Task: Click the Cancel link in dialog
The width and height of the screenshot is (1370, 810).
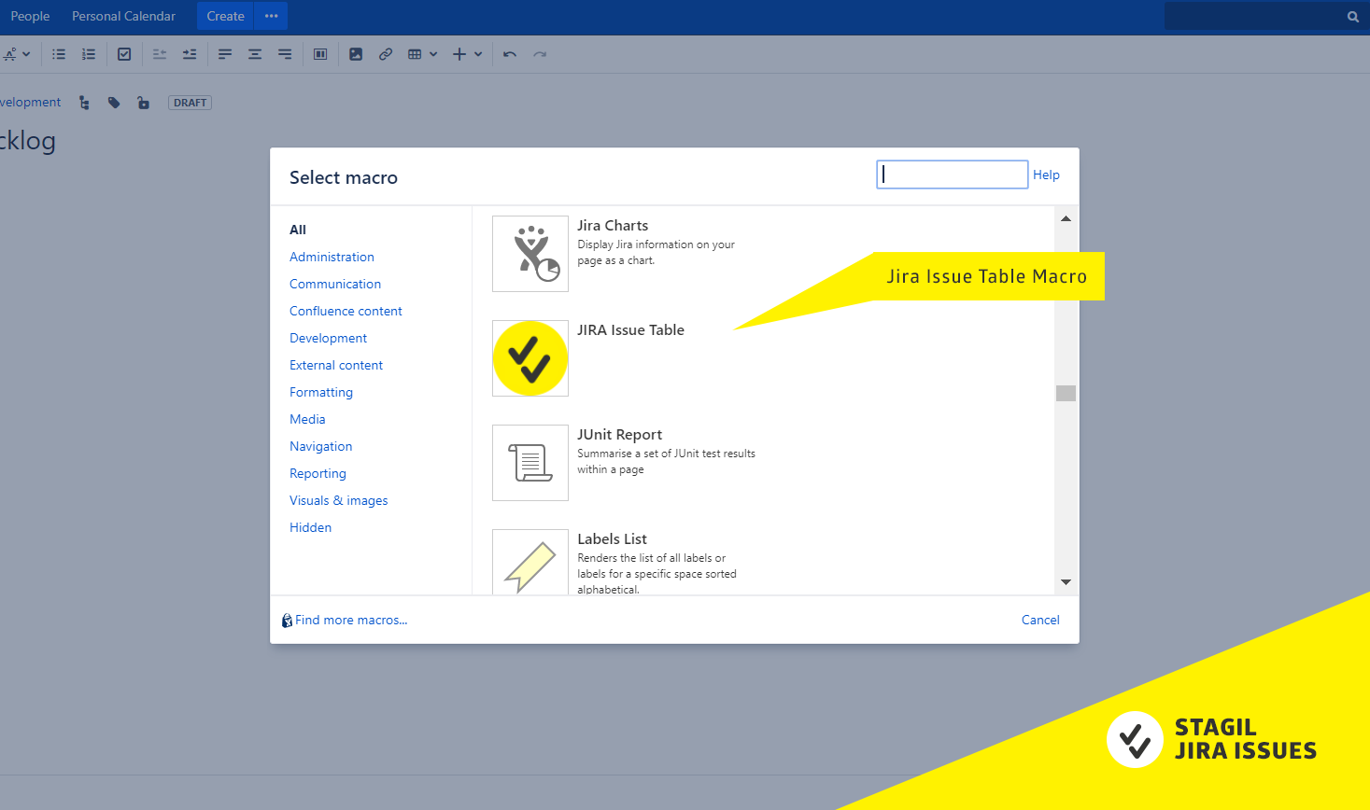Action: [1040, 620]
